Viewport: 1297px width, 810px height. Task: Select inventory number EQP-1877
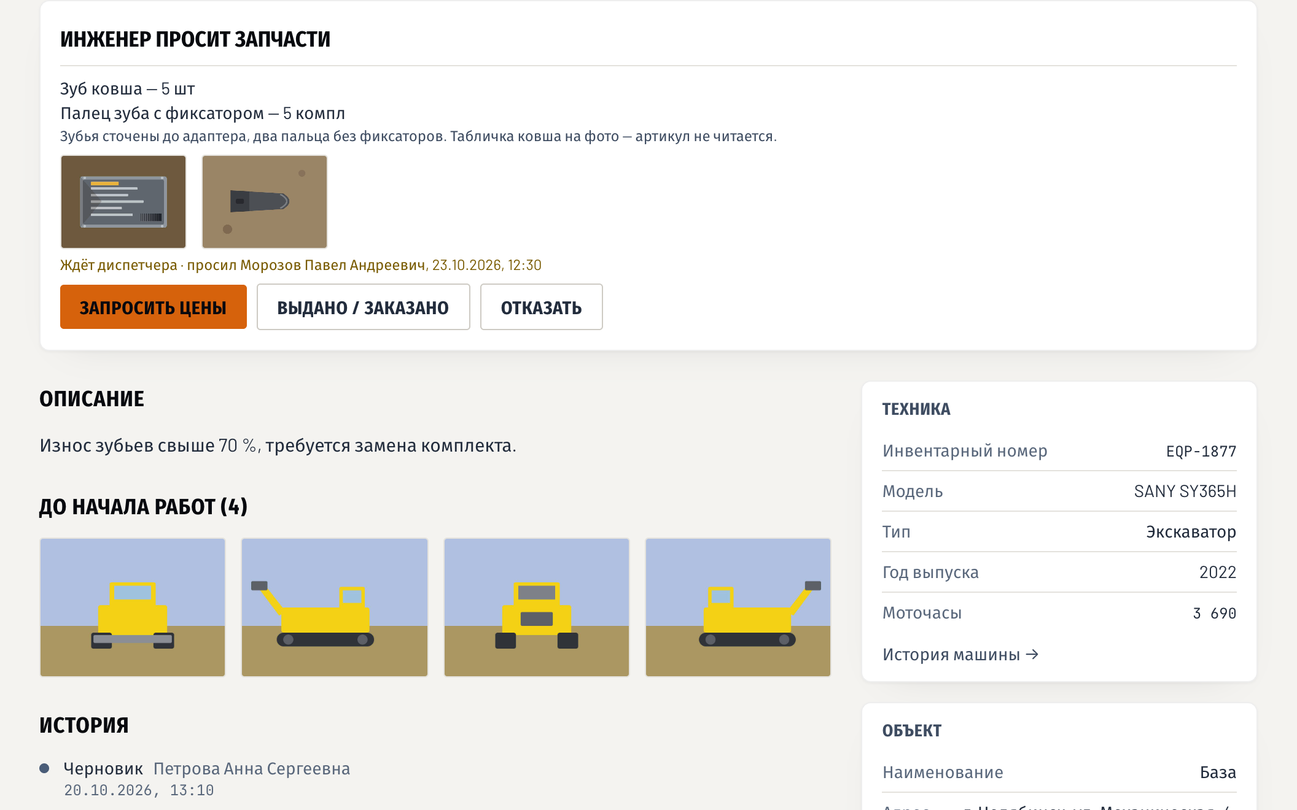1201,451
